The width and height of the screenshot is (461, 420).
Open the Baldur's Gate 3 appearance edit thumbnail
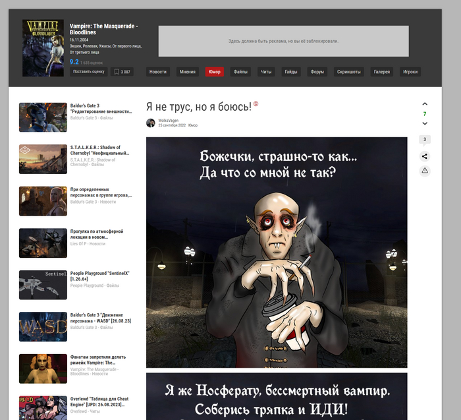pos(43,117)
